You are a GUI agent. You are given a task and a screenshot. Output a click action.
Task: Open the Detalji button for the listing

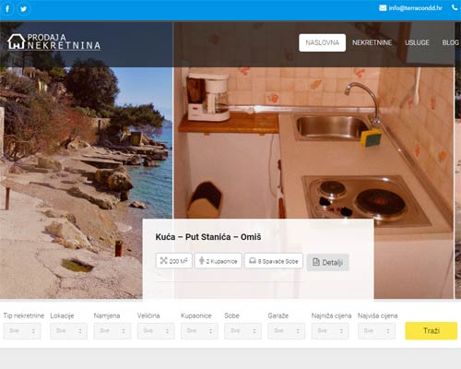(x=327, y=262)
